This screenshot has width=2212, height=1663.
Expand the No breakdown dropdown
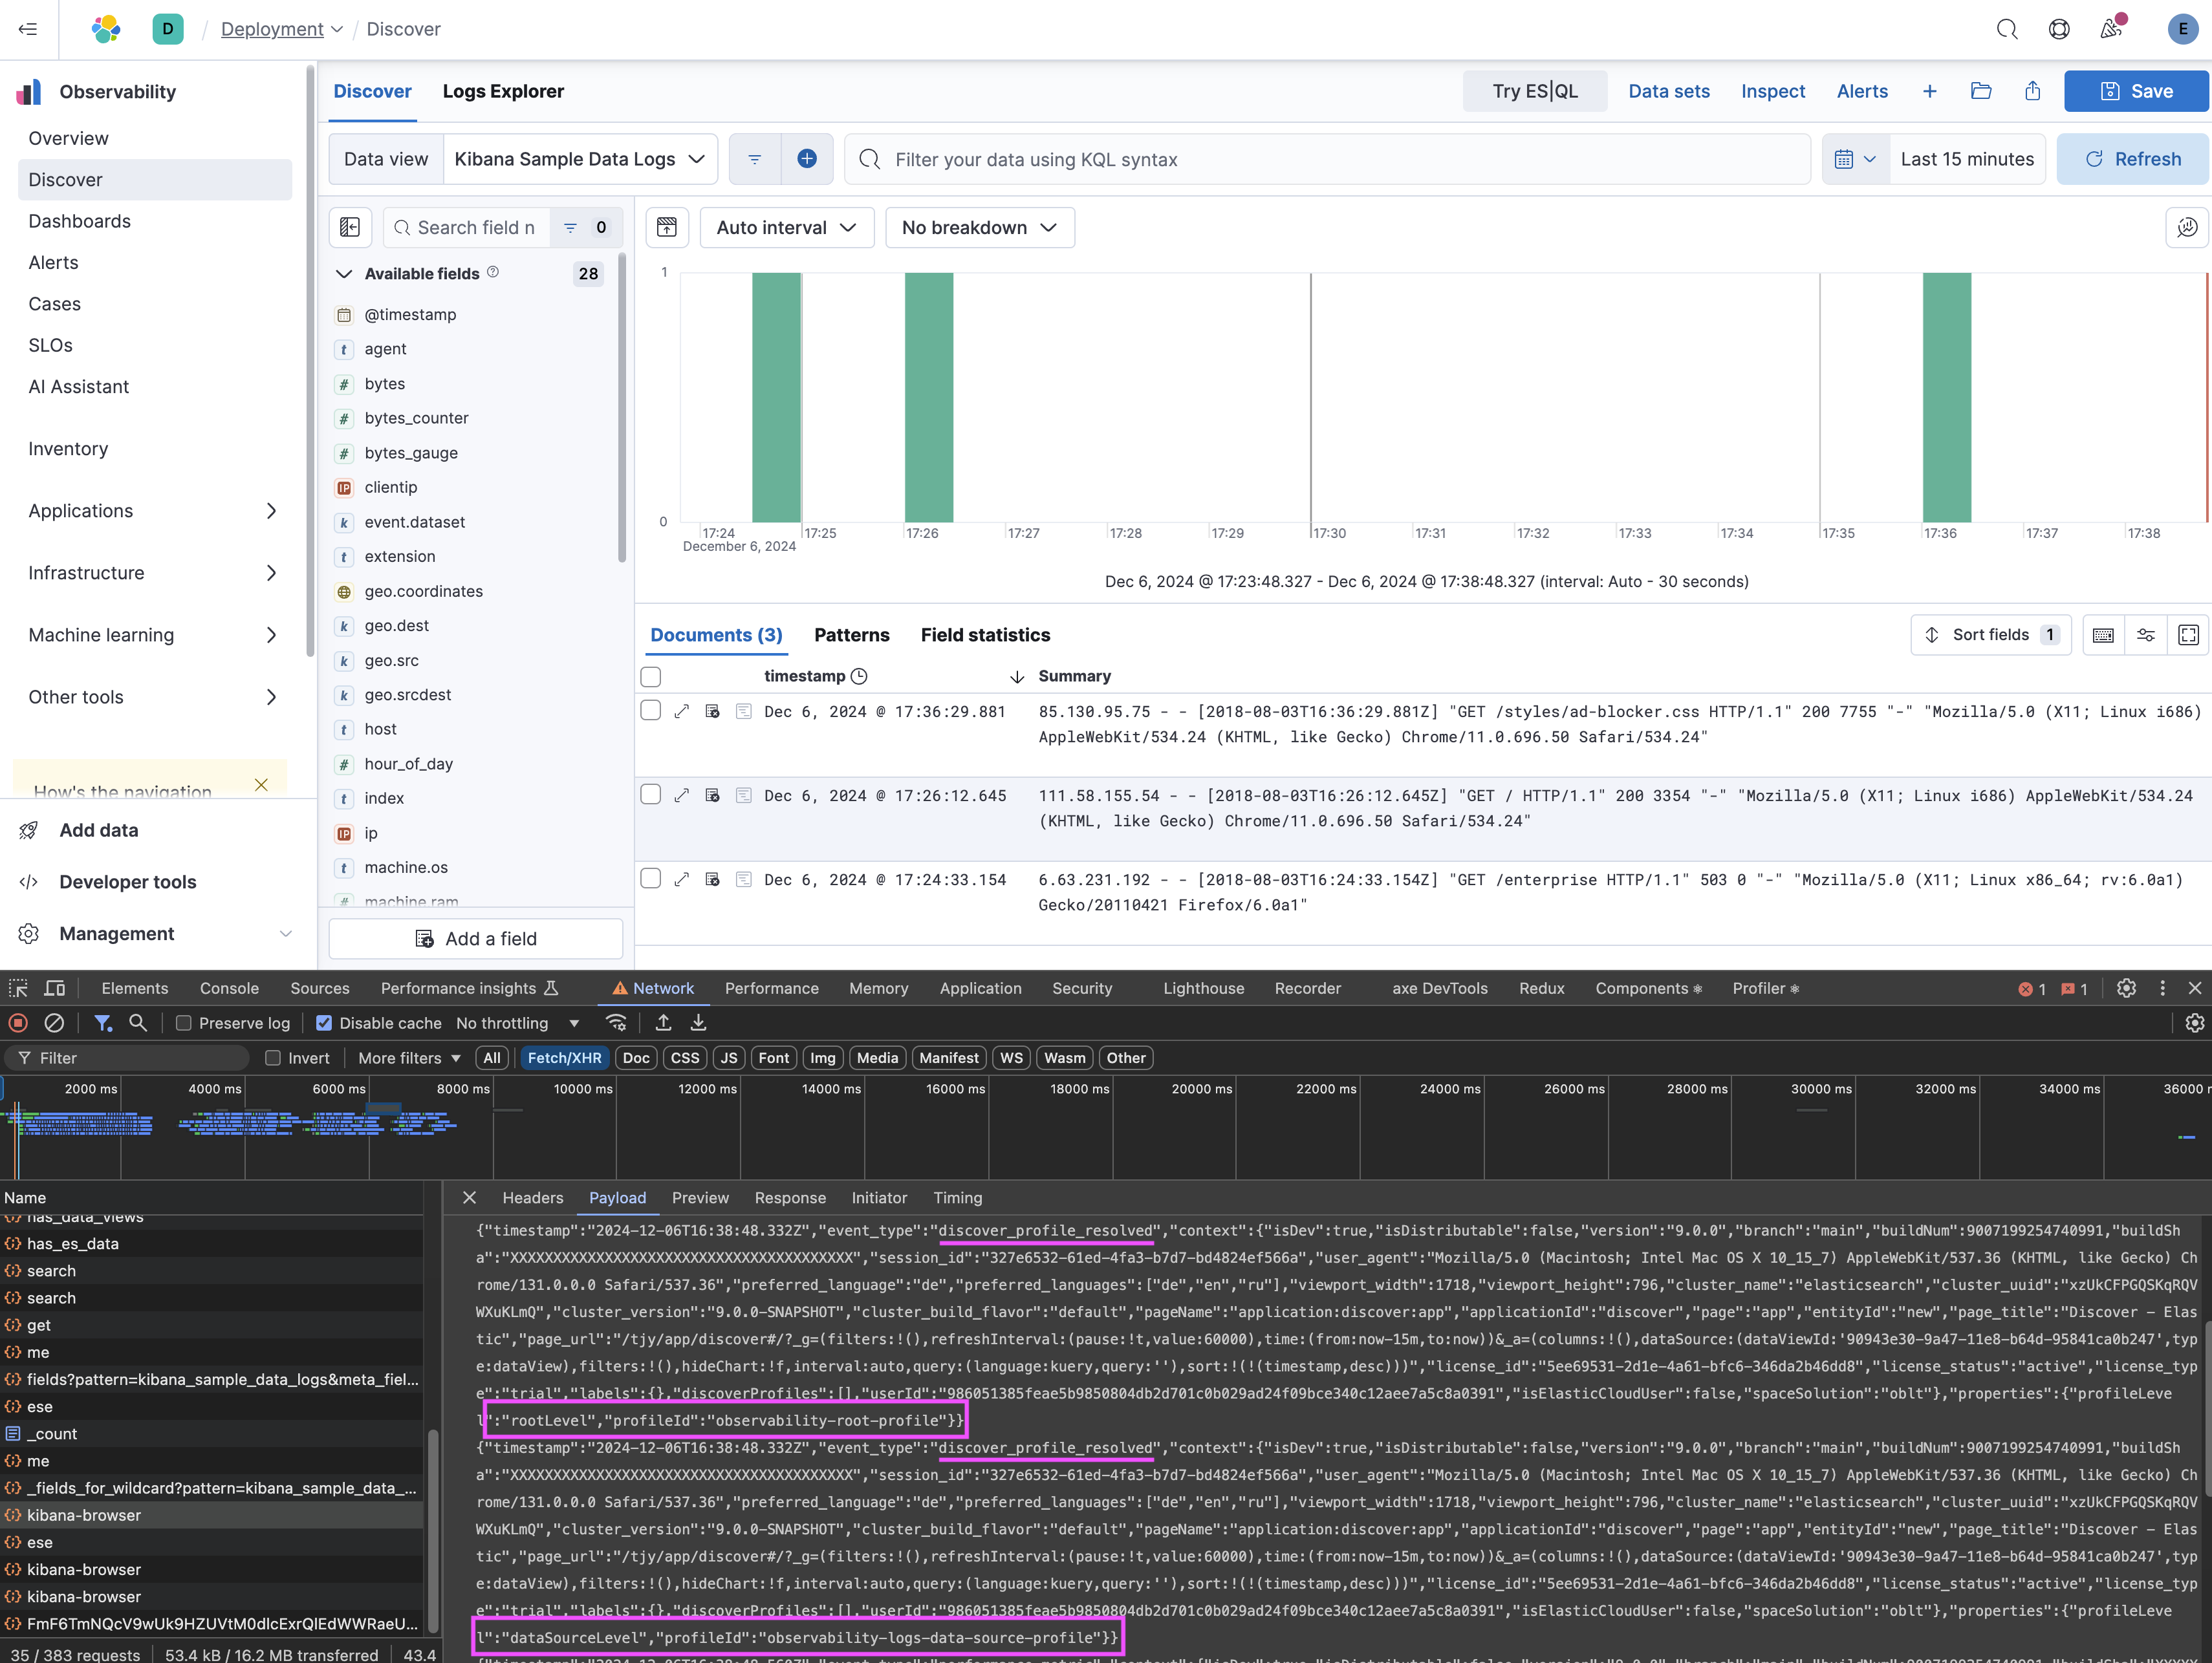pos(973,227)
